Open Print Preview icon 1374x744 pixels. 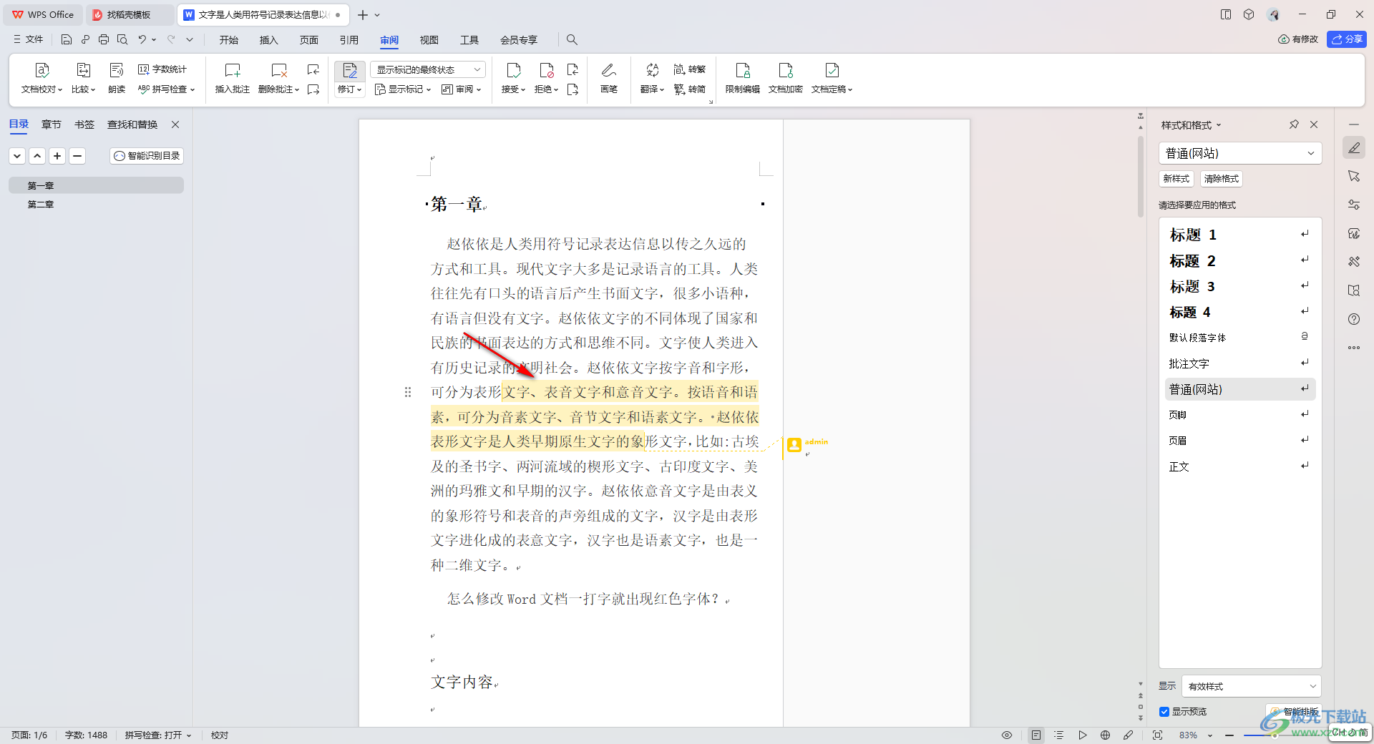tap(122, 39)
